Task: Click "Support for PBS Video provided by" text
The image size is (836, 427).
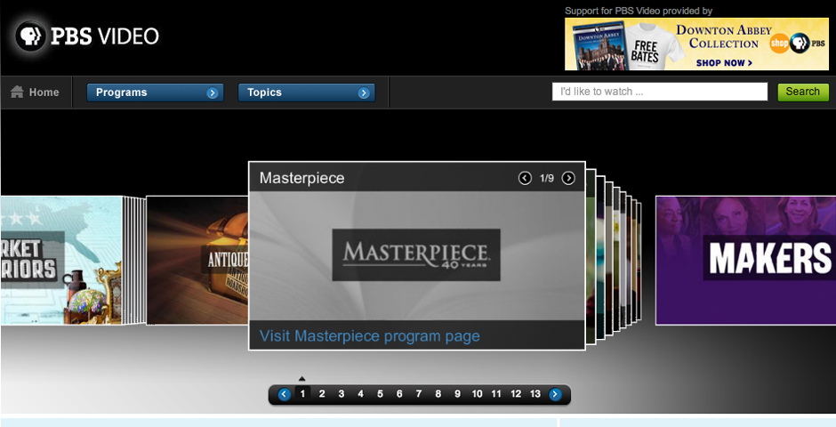Action: [x=639, y=11]
